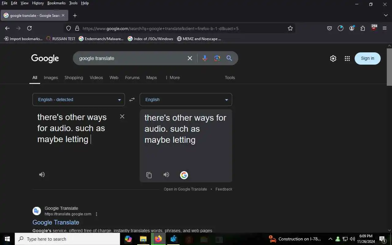
Task: Click the Sign in button
Action: (367, 58)
